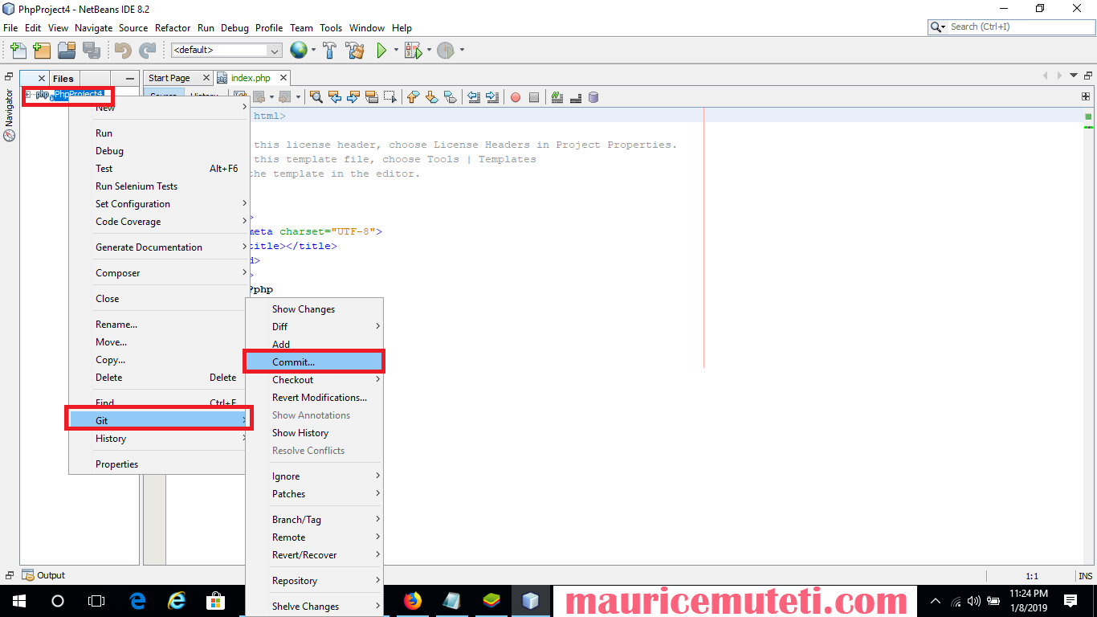This screenshot has width=1097, height=617.
Task: Open Firefox from the taskbar
Action: [413, 601]
